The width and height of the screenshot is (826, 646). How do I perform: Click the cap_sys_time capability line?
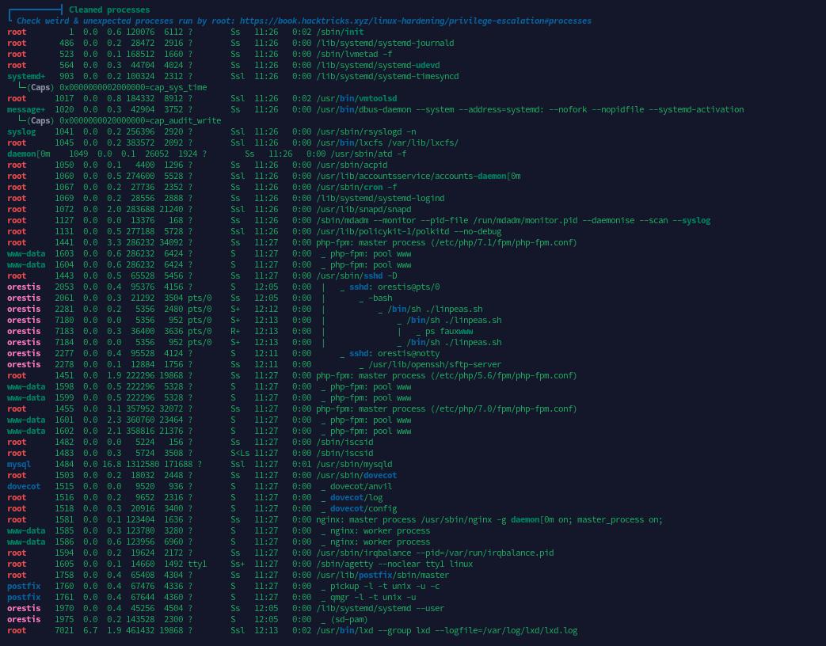(x=133, y=87)
